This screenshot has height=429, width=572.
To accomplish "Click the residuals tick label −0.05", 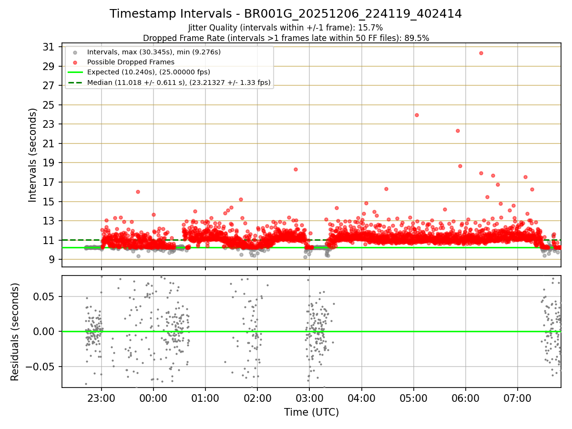I will coord(40,367).
